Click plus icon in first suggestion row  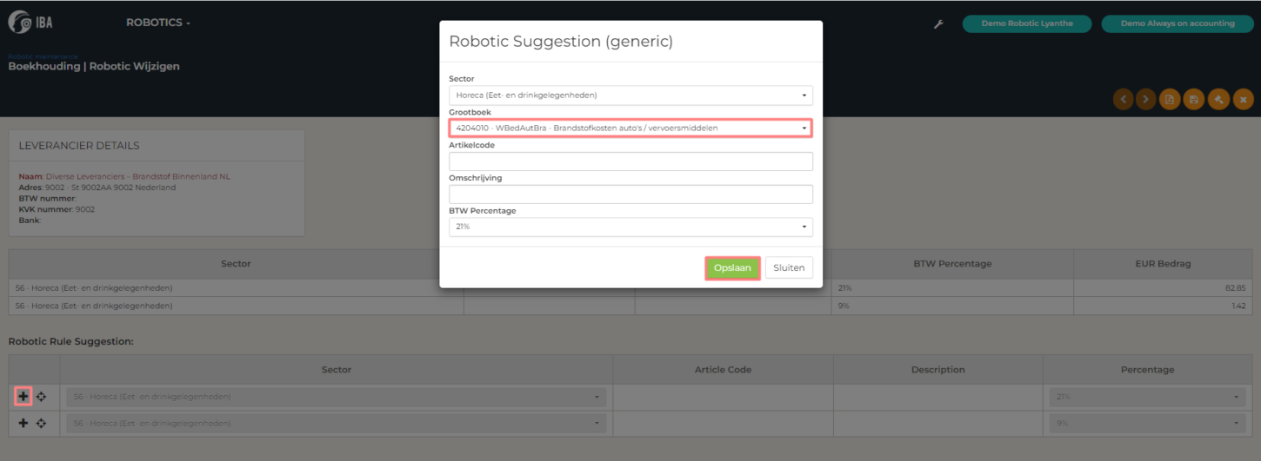coord(23,397)
